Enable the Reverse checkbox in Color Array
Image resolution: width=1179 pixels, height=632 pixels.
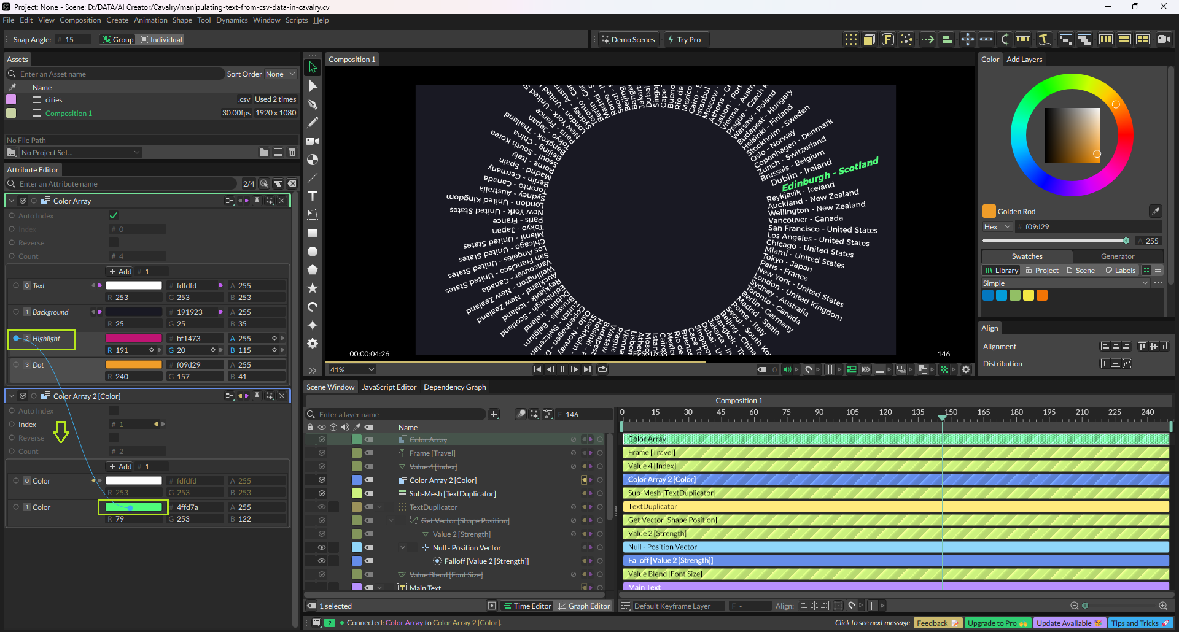pyautogui.click(x=114, y=242)
